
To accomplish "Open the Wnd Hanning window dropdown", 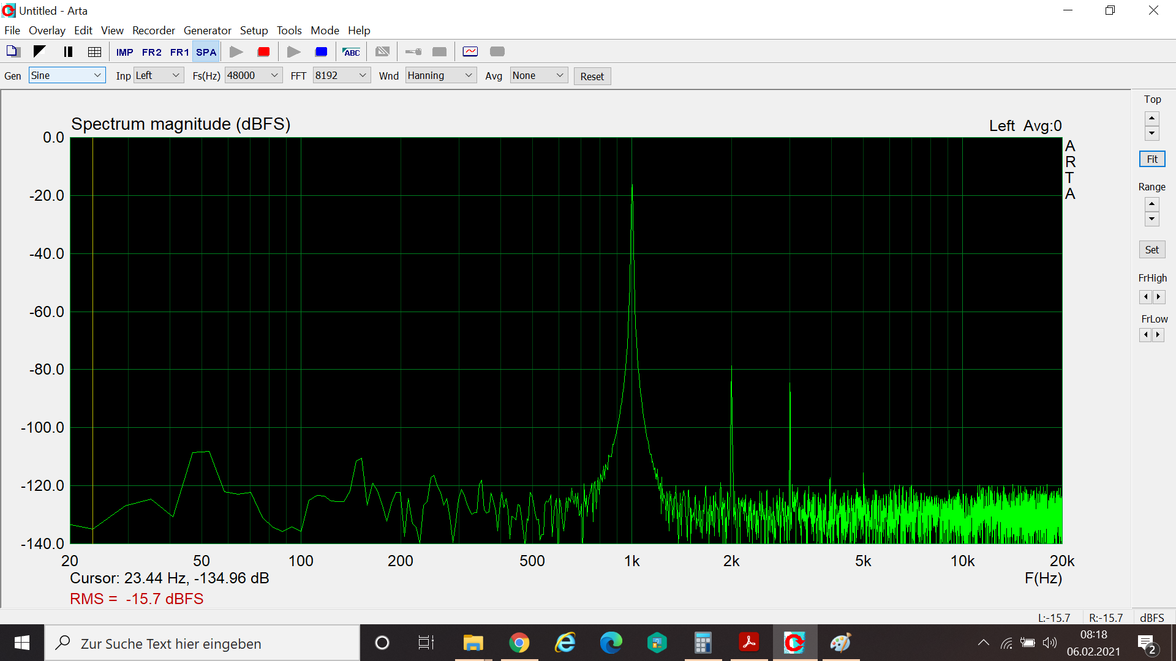I will click(441, 75).
